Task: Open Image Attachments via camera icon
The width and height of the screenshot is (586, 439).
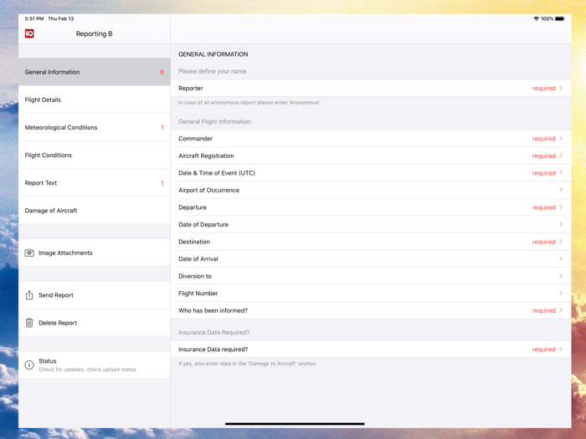Action: pos(29,253)
